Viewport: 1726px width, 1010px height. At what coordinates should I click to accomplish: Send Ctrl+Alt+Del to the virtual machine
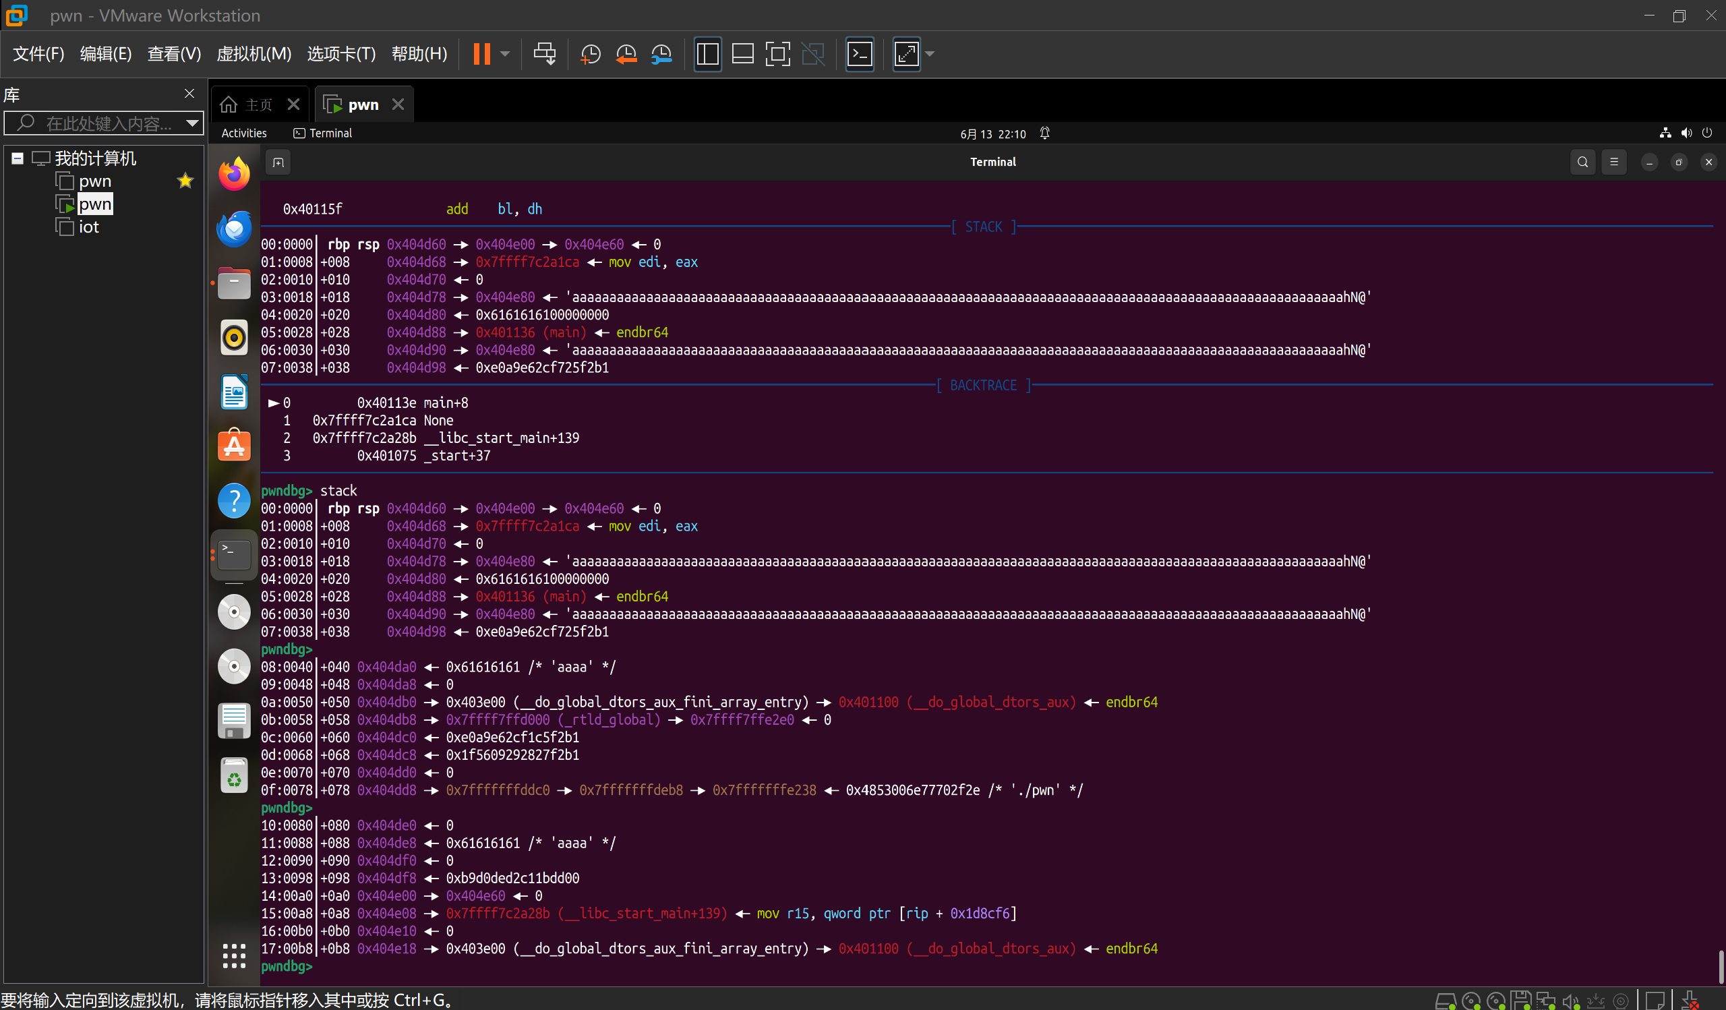tap(545, 53)
